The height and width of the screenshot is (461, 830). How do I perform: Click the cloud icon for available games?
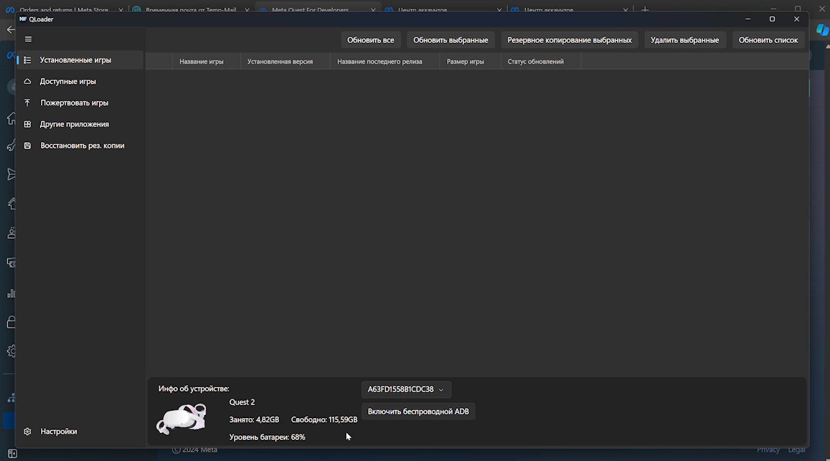click(x=27, y=81)
